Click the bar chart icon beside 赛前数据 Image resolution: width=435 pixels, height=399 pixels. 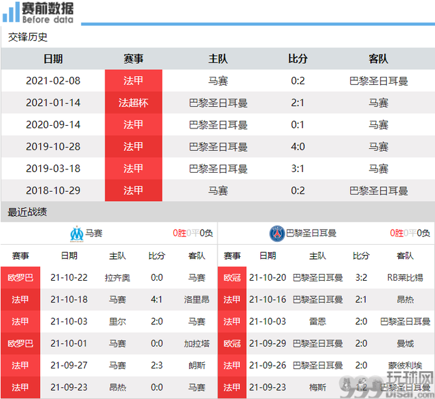click(11, 12)
